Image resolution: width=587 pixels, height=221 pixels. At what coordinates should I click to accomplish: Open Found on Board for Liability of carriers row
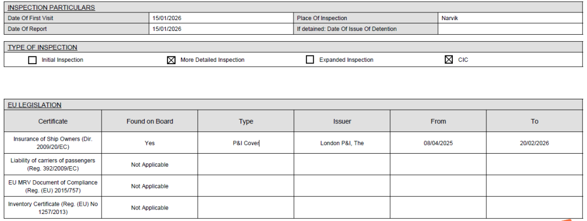(x=149, y=165)
